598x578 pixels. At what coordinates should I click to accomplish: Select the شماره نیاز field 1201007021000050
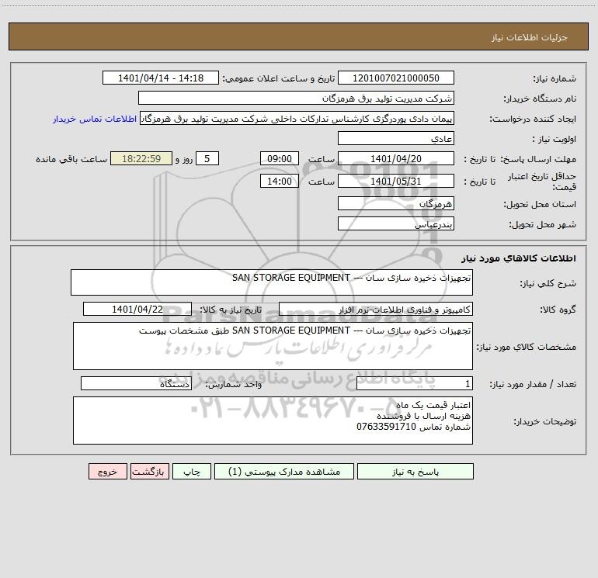pyautogui.click(x=396, y=78)
